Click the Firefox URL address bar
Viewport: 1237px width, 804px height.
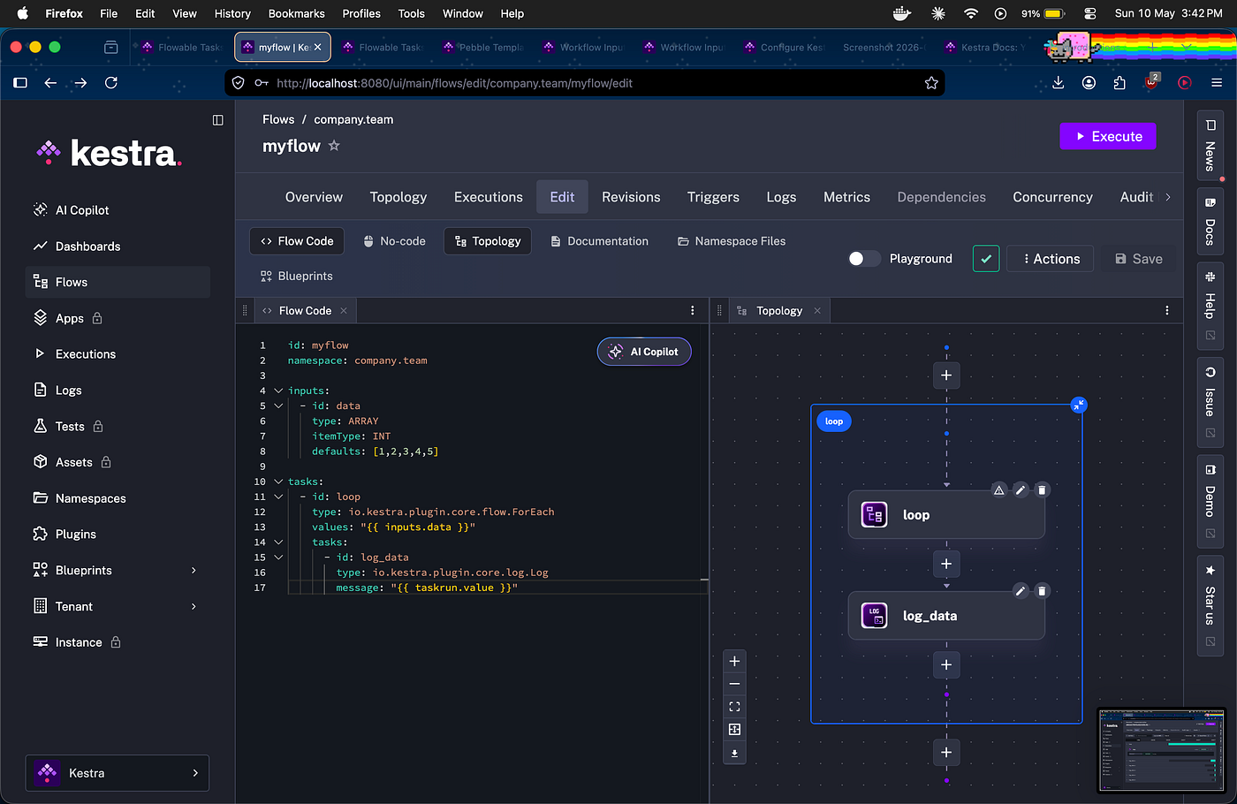pyautogui.click(x=585, y=83)
